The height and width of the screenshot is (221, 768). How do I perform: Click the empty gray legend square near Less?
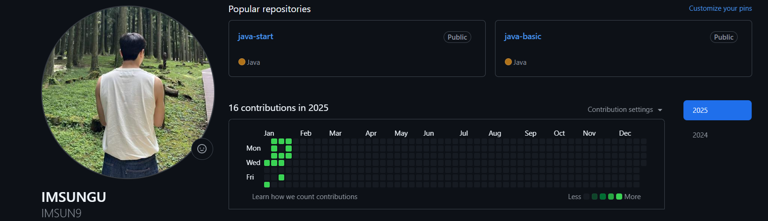tap(586, 197)
